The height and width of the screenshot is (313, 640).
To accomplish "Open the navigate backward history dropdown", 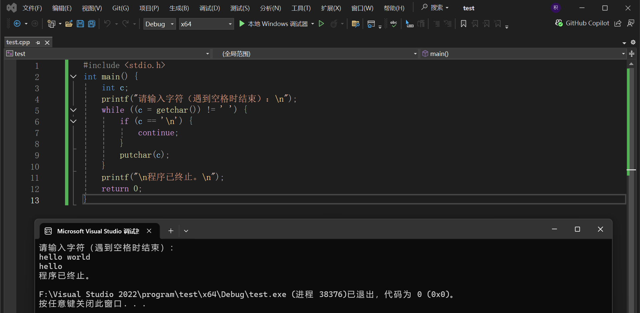I will [x=26, y=24].
